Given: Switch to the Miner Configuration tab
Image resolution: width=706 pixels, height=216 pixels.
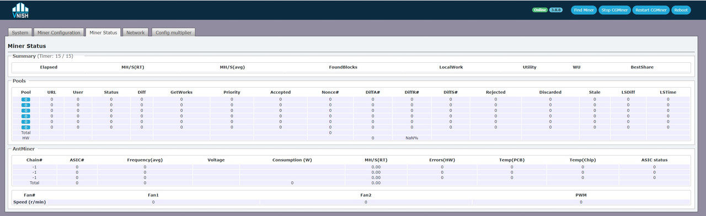Looking at the screenshot, I should coord(58,33).
